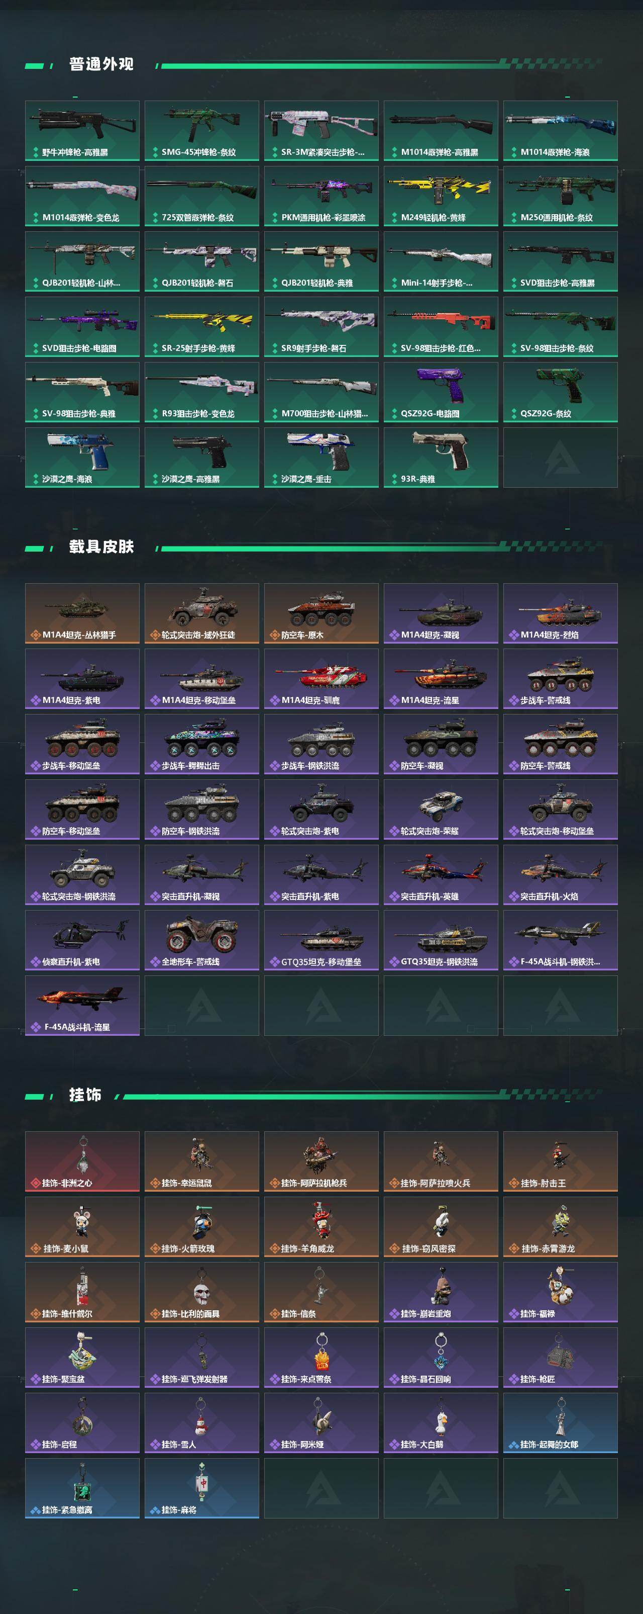
Task: Choose the 侦察直升机-紫电 helicopter tile
Action: pos(82,940)
